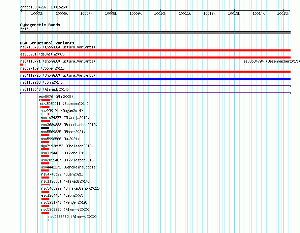Image resolution: width=300 pixels, height=233 pixels.
Task: Click nsv3394432 (Audano2019) label
Action: click(x=64, y=153)
